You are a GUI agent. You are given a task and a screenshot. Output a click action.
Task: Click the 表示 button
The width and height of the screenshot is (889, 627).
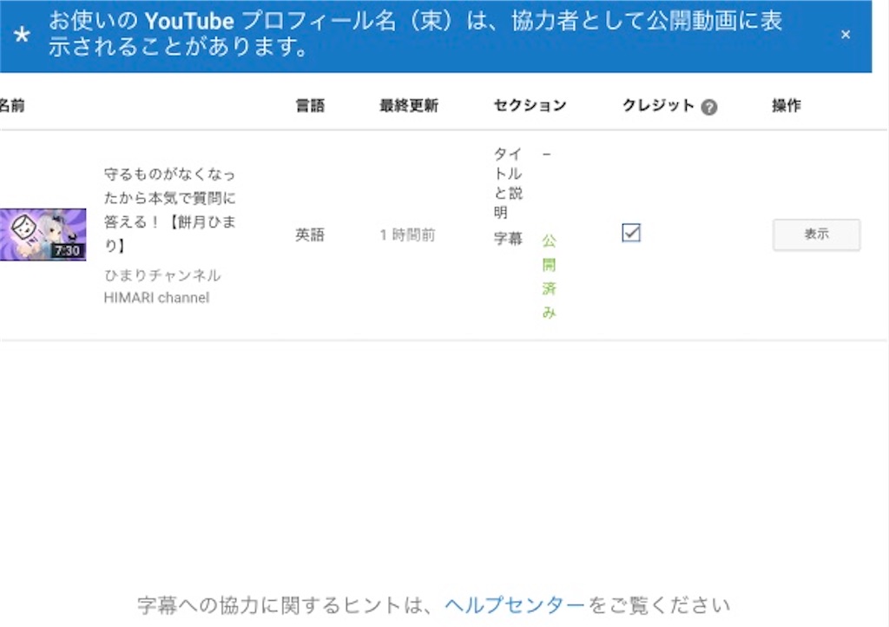[x=816, y=234]
